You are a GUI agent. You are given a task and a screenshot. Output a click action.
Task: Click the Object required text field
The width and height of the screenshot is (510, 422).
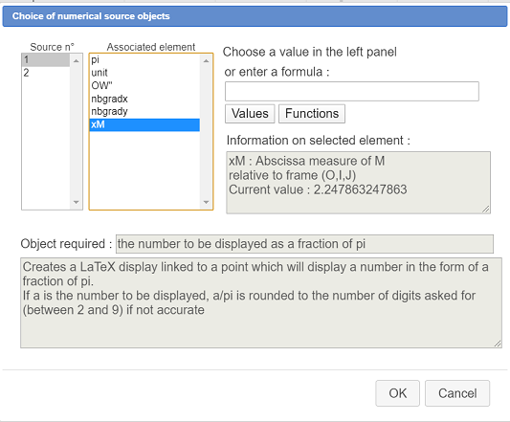[x=304, y=244]
